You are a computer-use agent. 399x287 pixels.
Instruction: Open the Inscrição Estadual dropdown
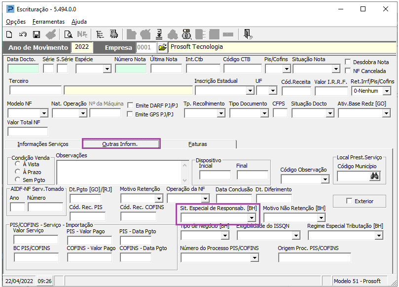click(x=250, y=90)
